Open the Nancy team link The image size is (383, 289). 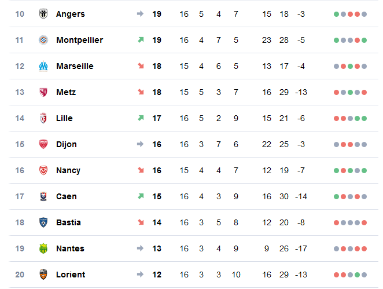coord(68,170)
